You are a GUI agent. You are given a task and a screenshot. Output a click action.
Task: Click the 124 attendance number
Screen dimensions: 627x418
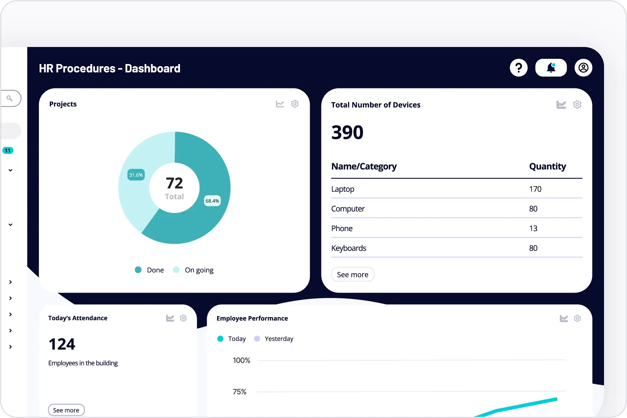point(62,344)
